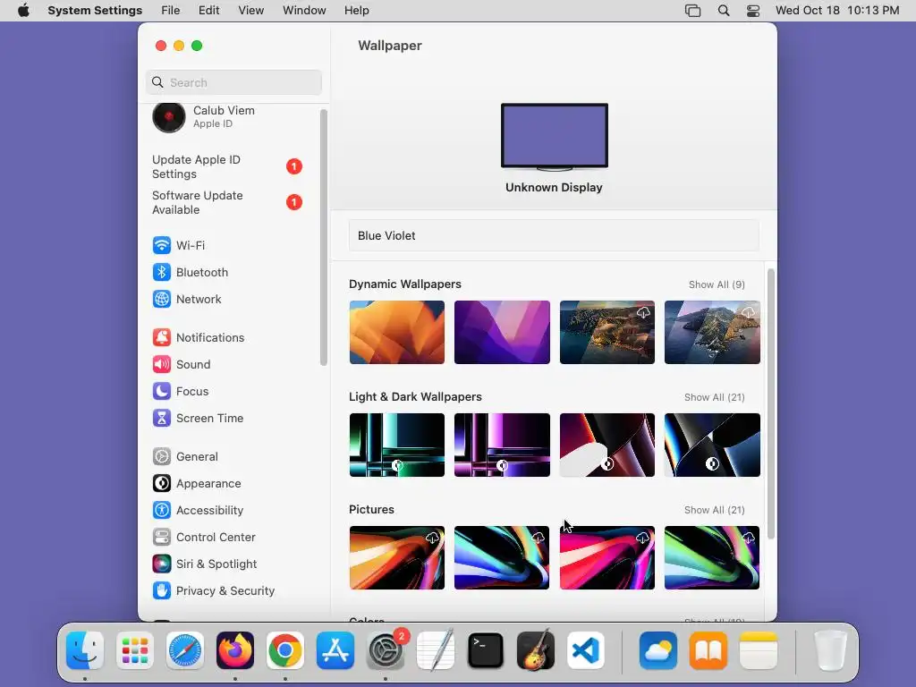
Task: Open the Apple menu
Action: pyautogui.click(x=23, y=11)
